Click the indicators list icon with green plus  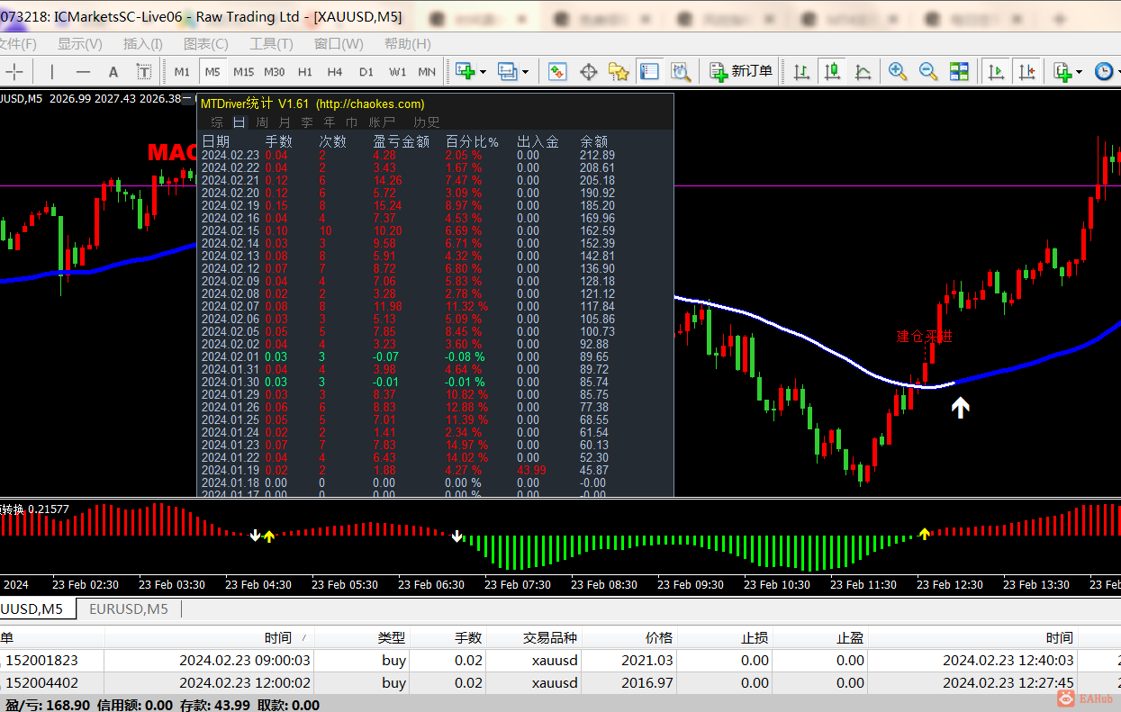1063,71
